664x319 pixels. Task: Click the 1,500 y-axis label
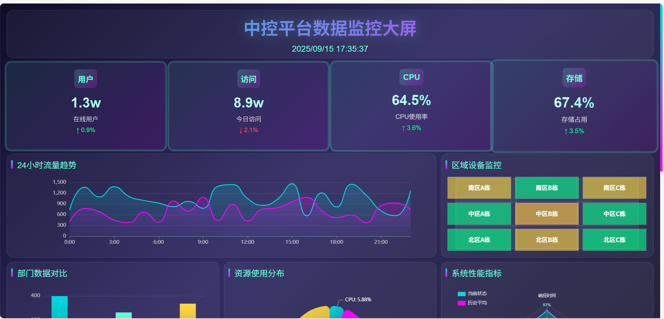pos(59,182)
